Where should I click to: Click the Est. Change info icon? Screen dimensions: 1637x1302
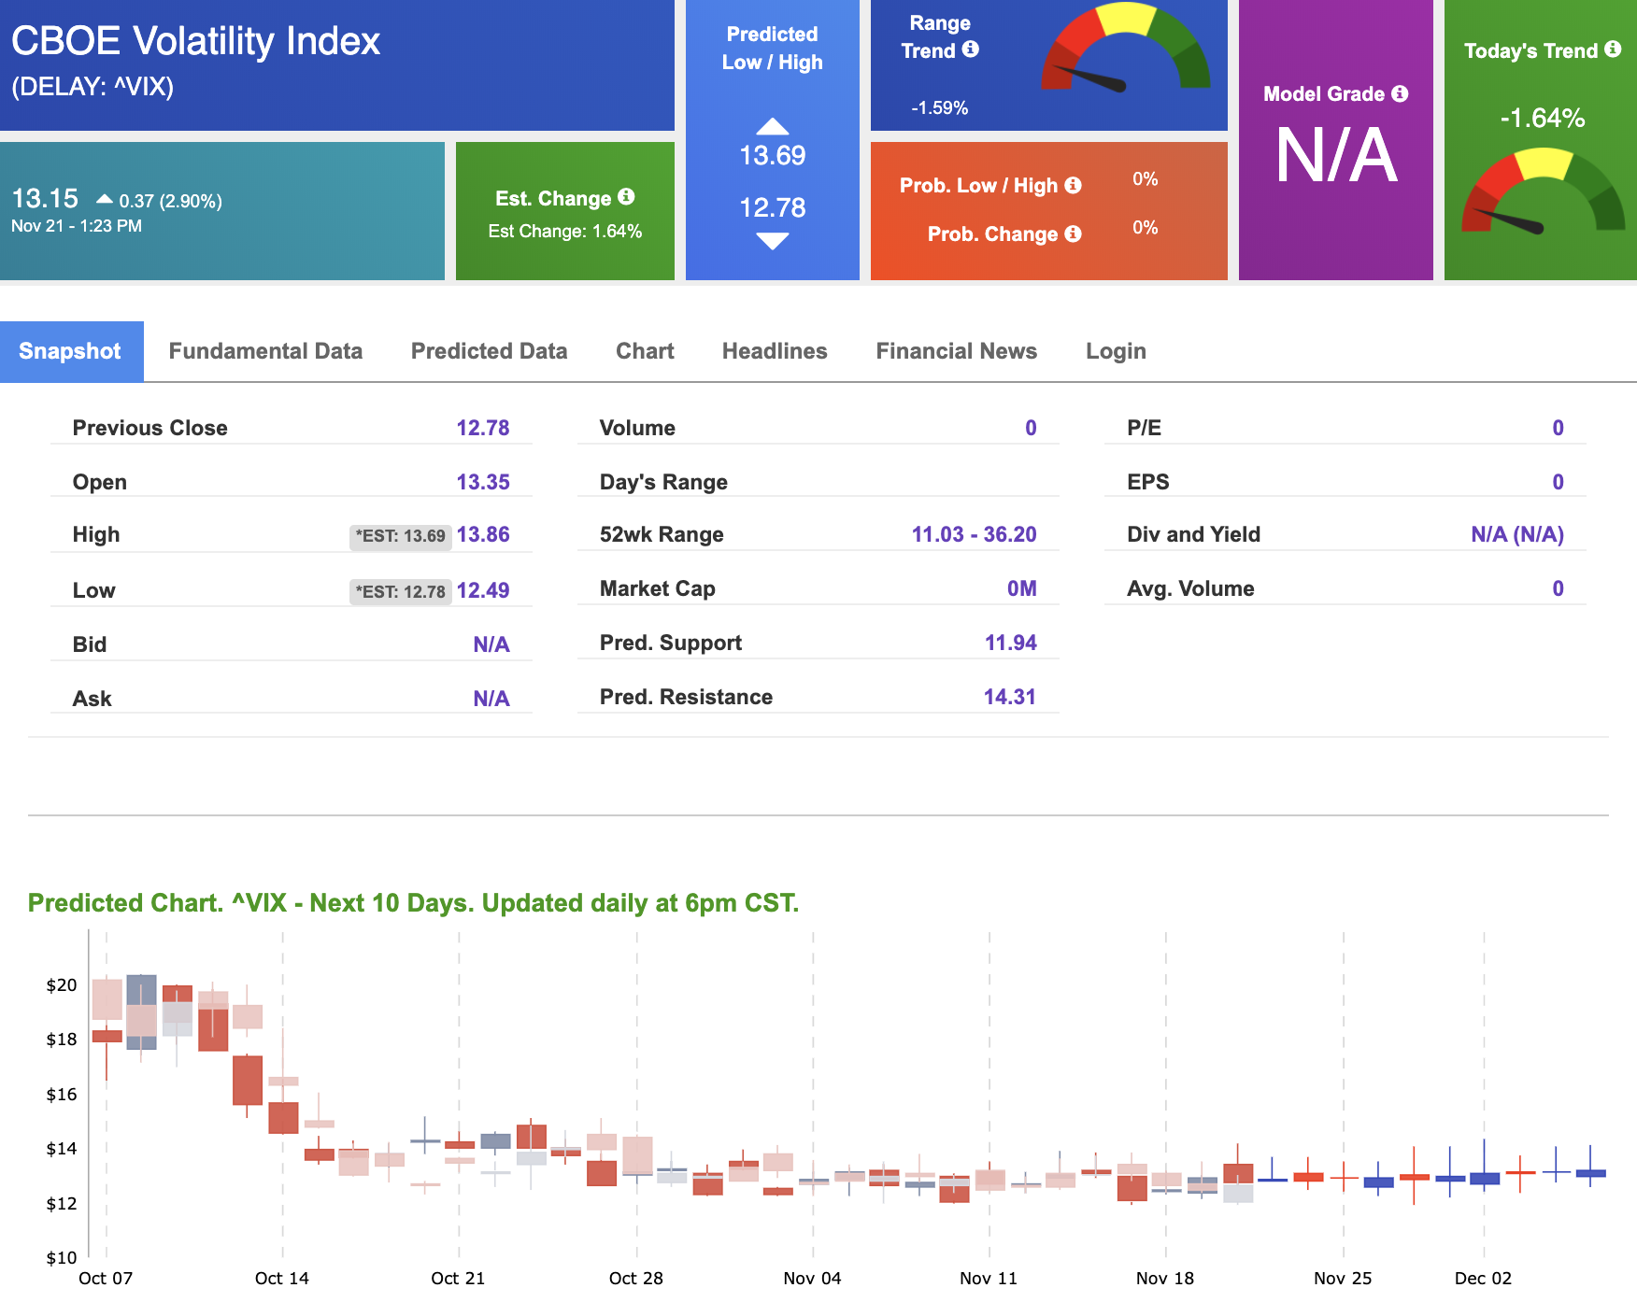[626, 197]
